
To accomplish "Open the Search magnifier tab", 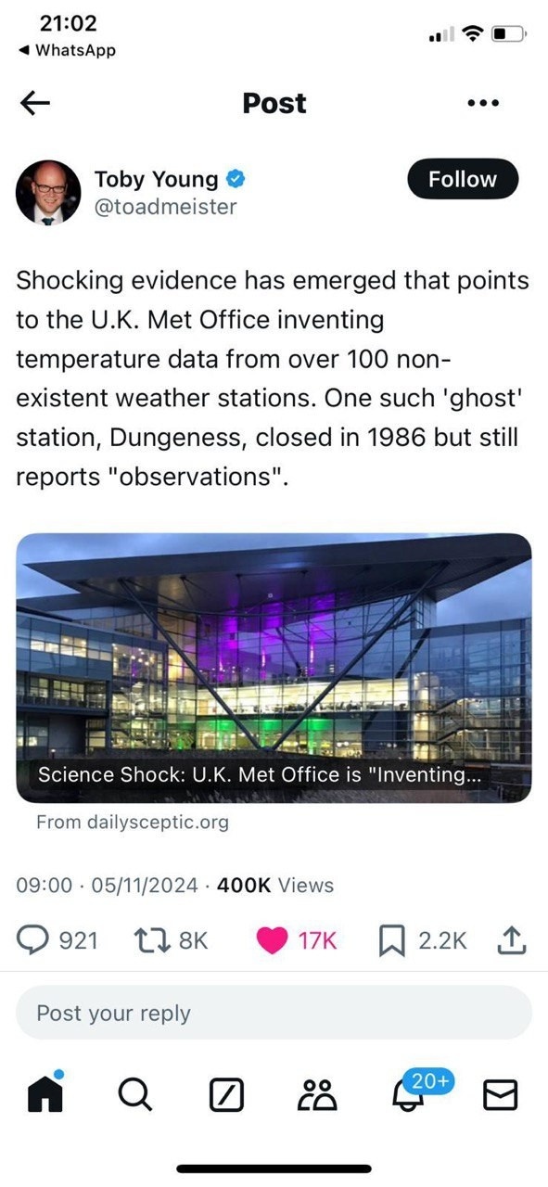I will (x=135, y=1096).
